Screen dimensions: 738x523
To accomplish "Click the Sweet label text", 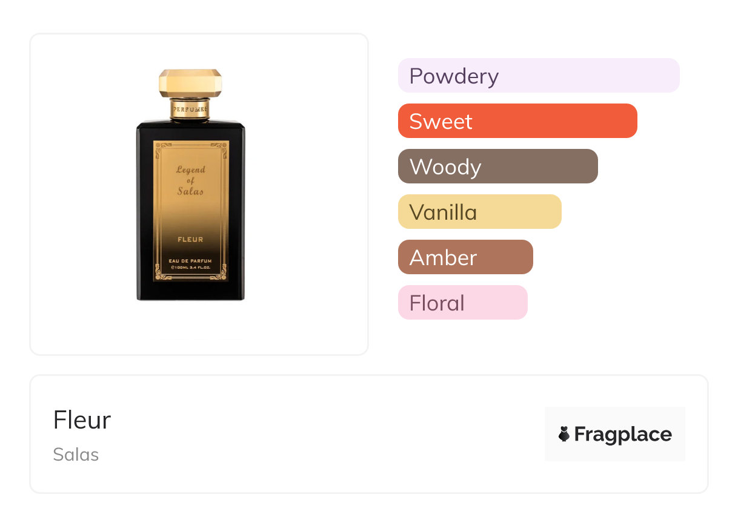I will pos(440,122).
